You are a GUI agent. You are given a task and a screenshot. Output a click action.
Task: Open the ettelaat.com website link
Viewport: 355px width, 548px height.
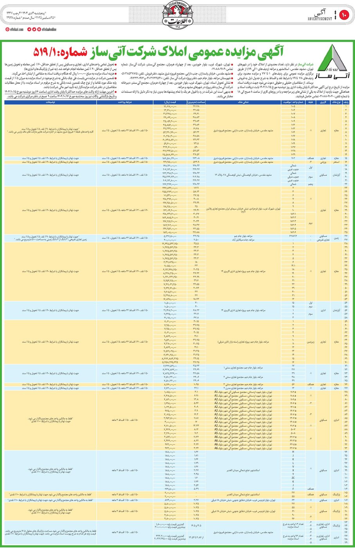click(16, 29)
